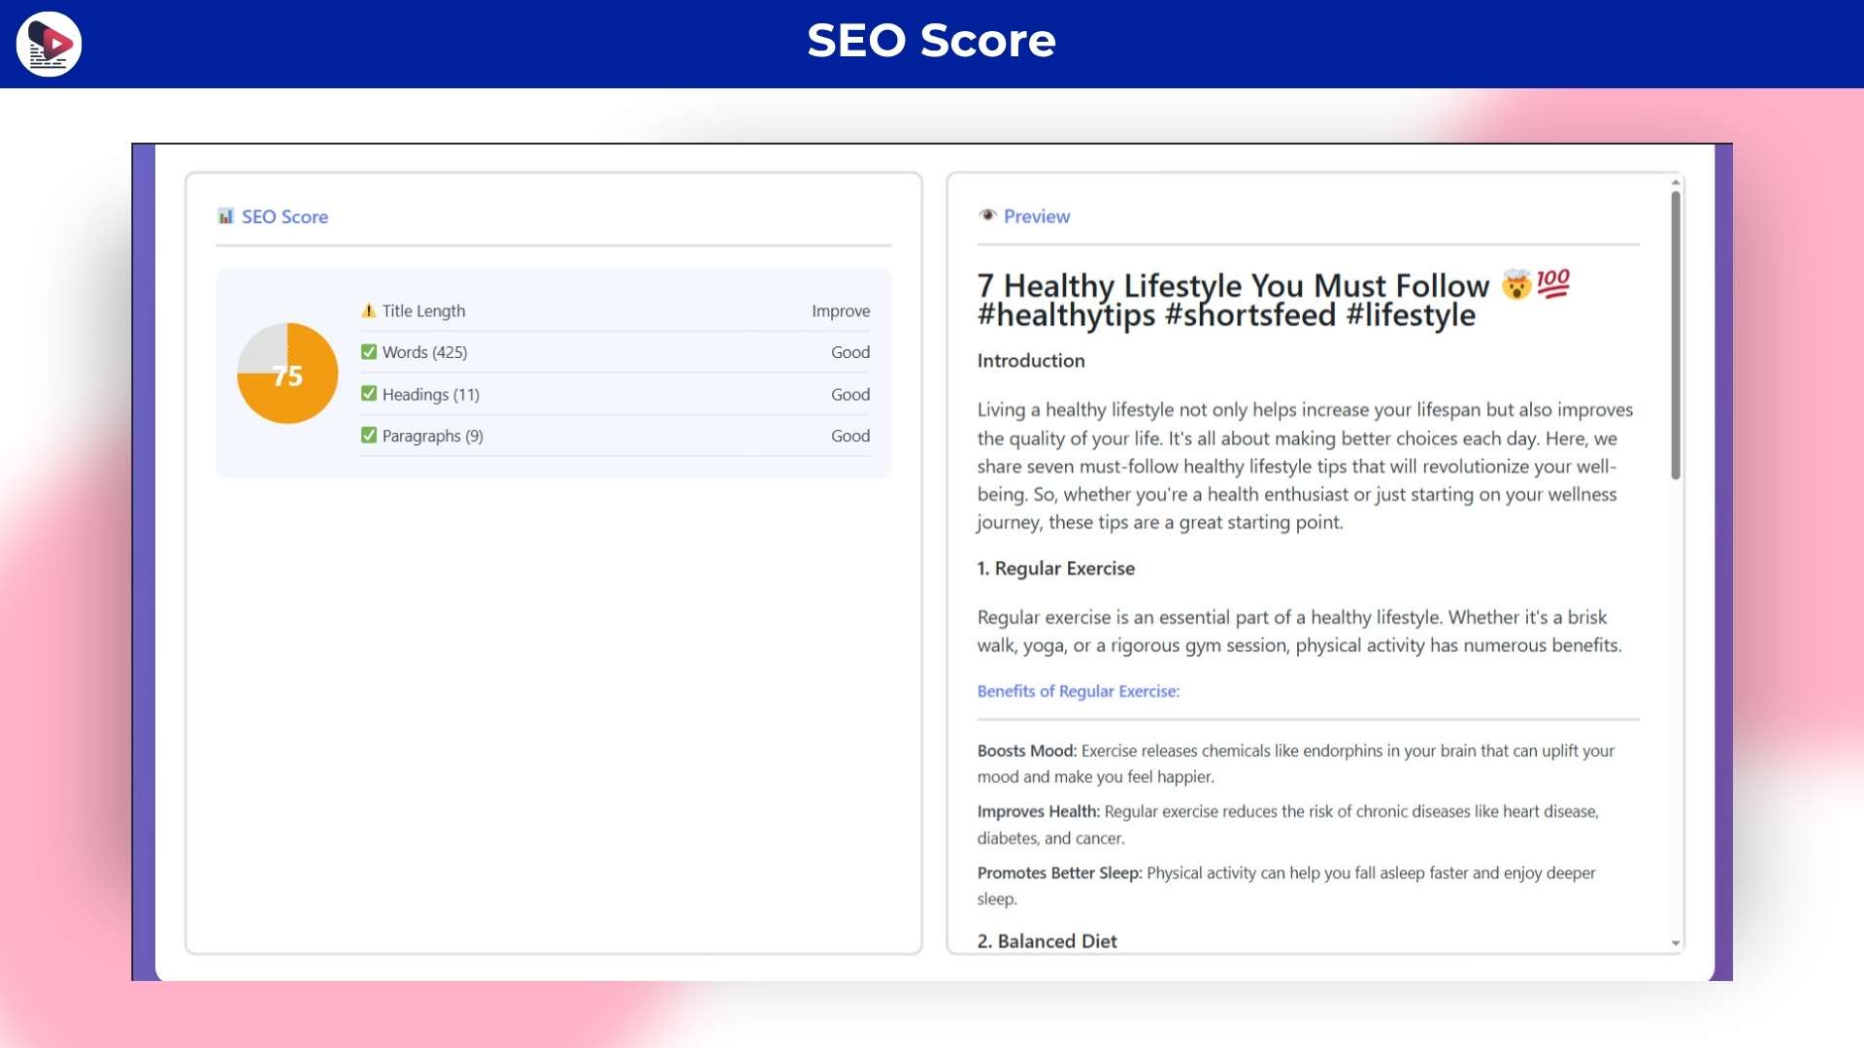Click the green checkmark beside Paragraphs (9)
This screenshot has width=1864, height=1048.
pos(369,436)
